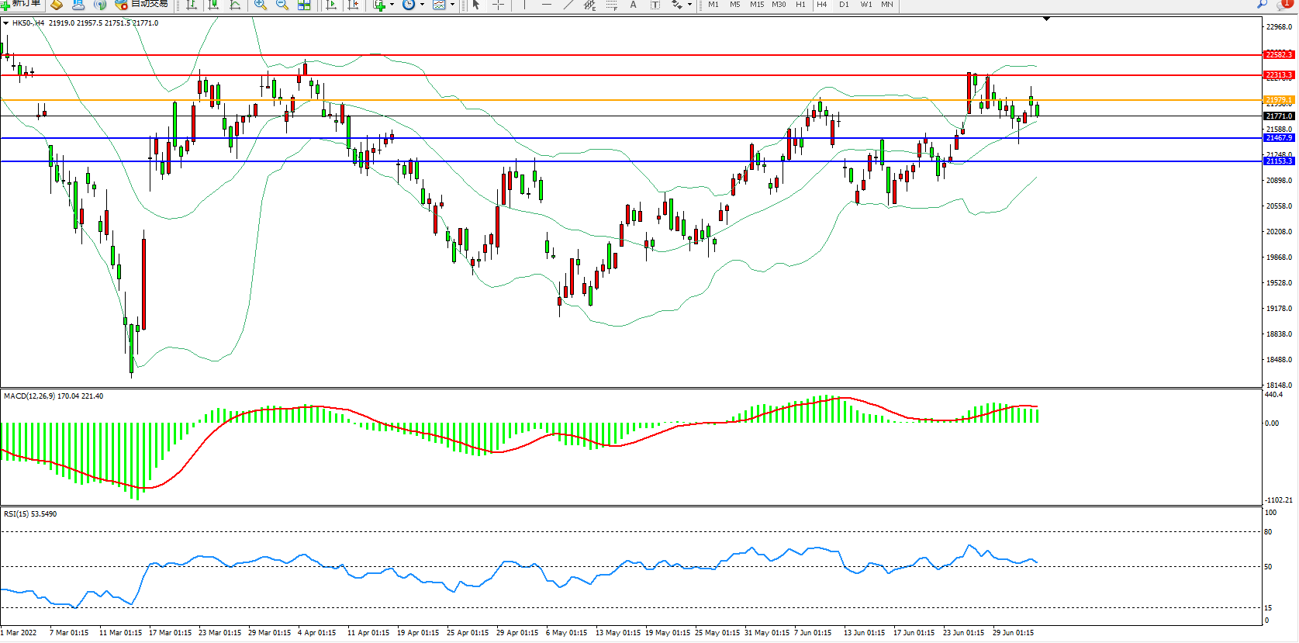Select the crosshair tool
1299x643 pixels.
tap(498, 5)
